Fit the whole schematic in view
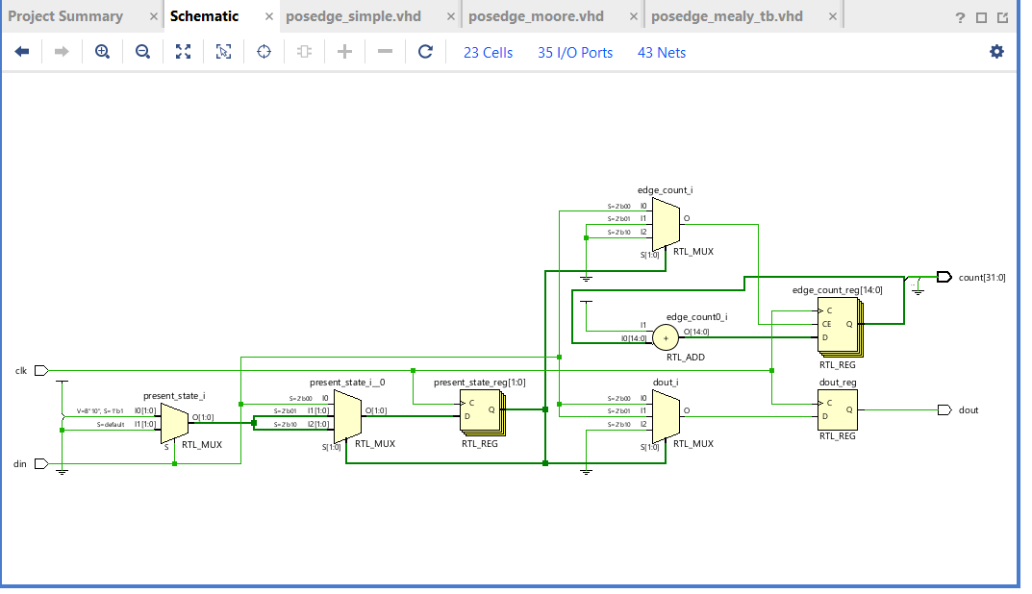This screenshot has height=594, width=1032. click(x=183, y=51)
